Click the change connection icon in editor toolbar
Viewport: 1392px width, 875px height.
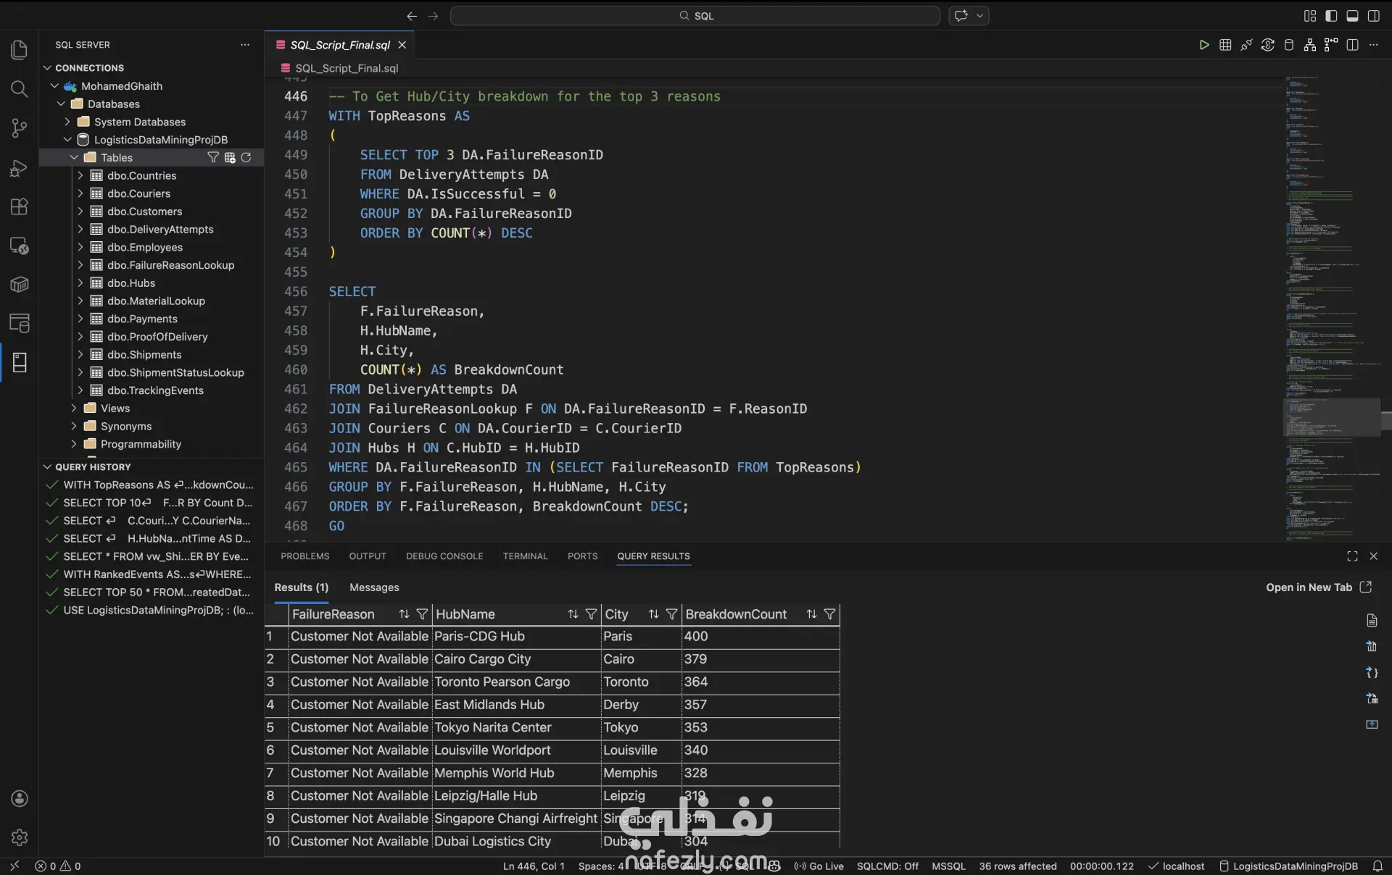click(1267, 45)
